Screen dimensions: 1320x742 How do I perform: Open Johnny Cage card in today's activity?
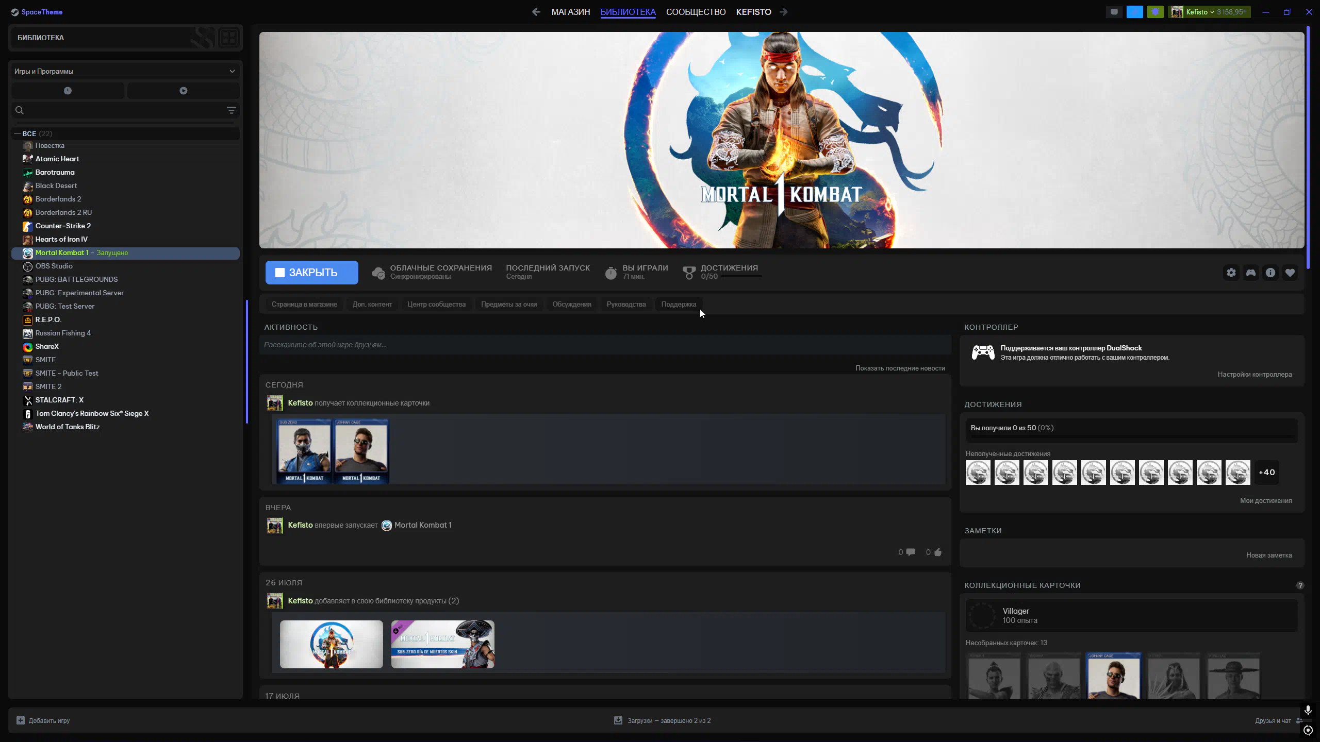click(x=361, y=451)
